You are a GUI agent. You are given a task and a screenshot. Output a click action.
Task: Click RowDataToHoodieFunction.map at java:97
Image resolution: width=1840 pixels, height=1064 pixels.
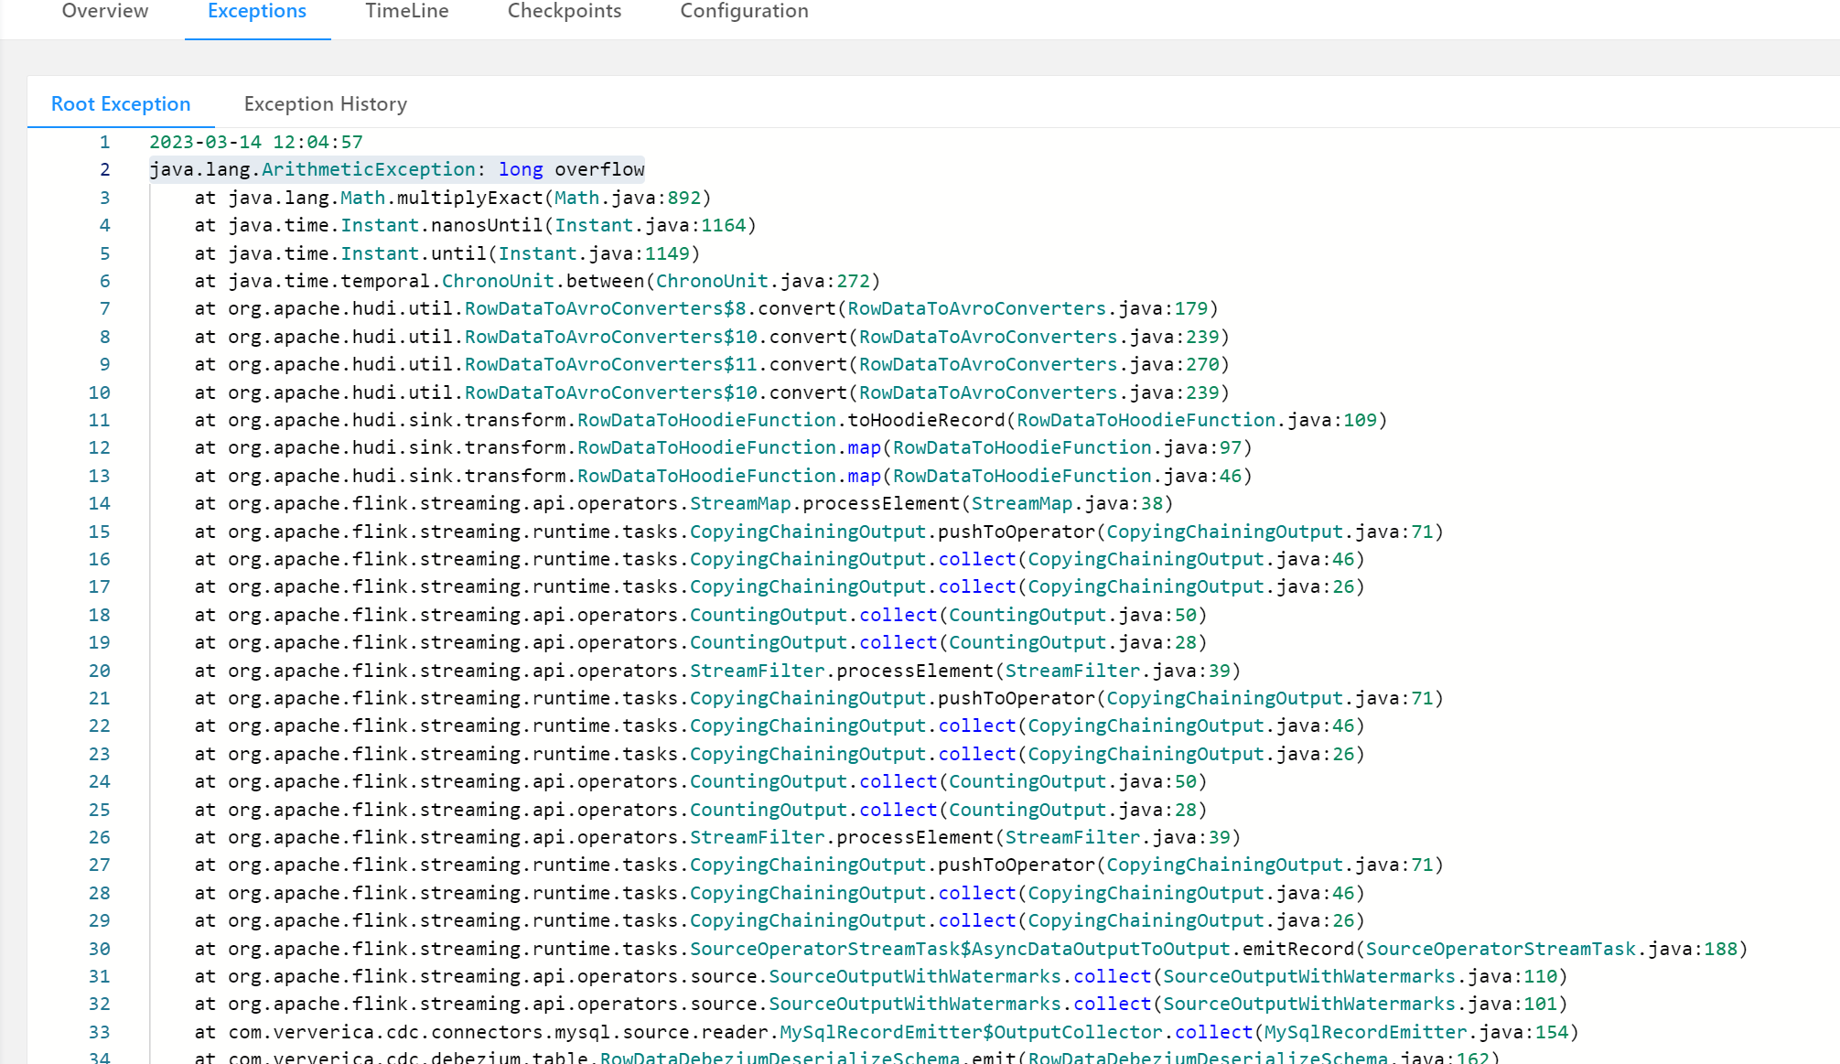[x=723, y=448]
